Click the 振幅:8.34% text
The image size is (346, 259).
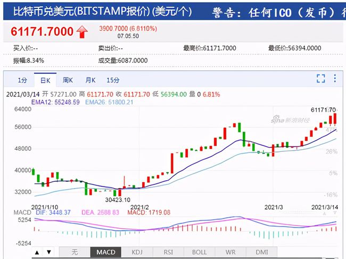(28, 61)
